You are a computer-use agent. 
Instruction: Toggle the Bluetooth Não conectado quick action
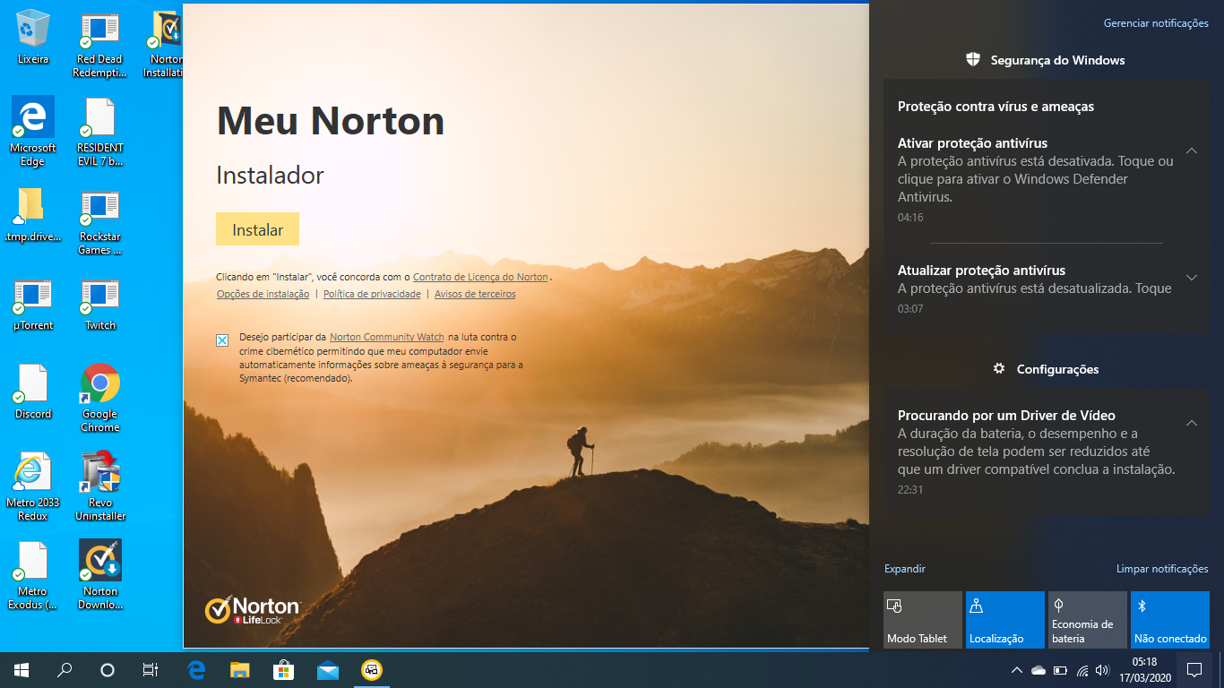[1170, 620]
